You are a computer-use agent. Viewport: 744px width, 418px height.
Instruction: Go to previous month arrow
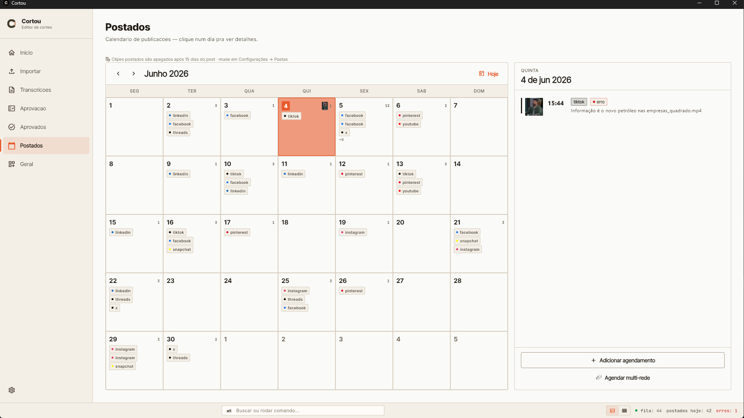[x=118, y=74]
